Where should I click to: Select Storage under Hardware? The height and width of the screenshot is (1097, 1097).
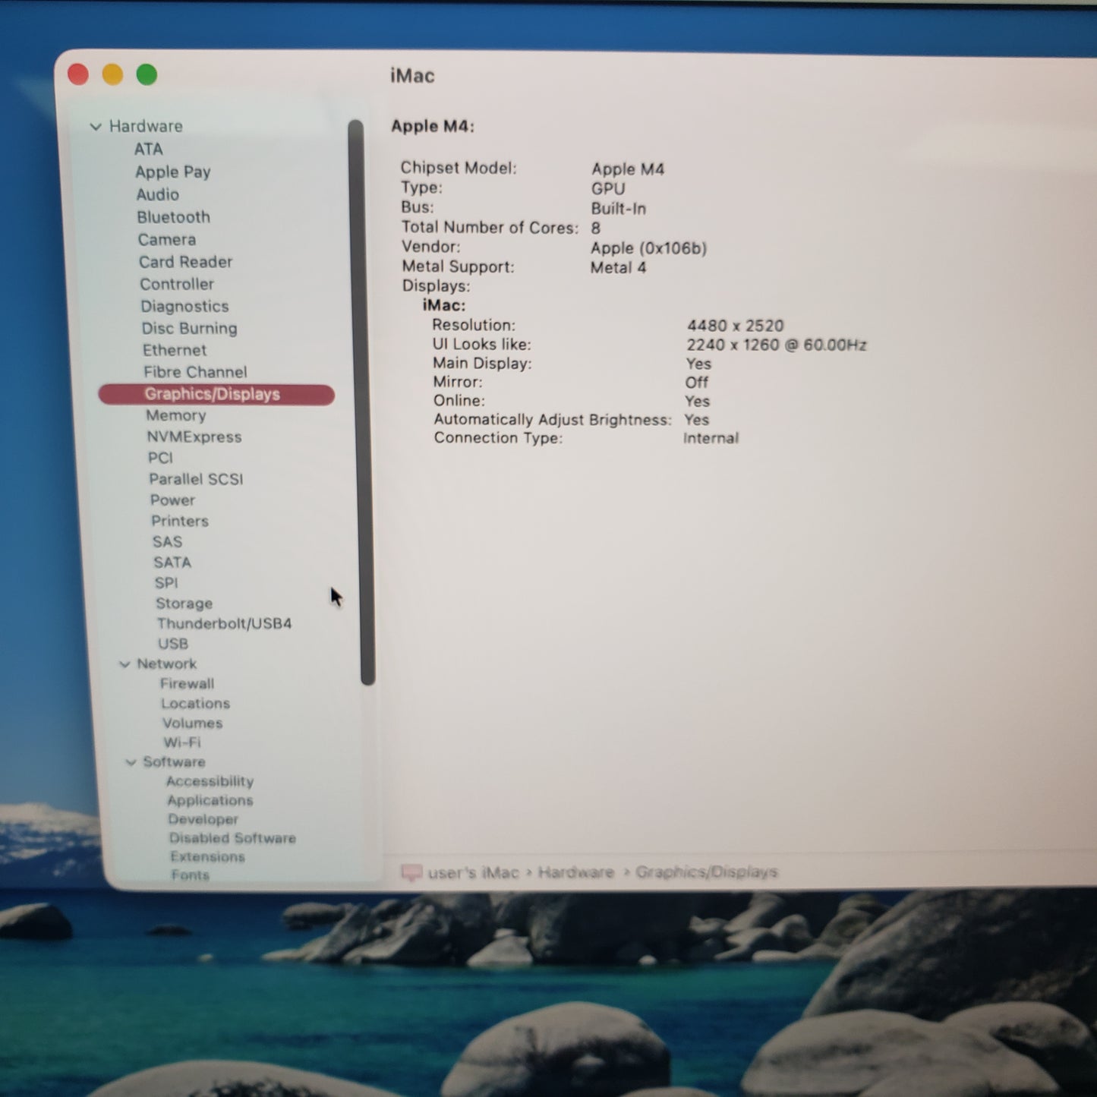[x=184, y=603]
